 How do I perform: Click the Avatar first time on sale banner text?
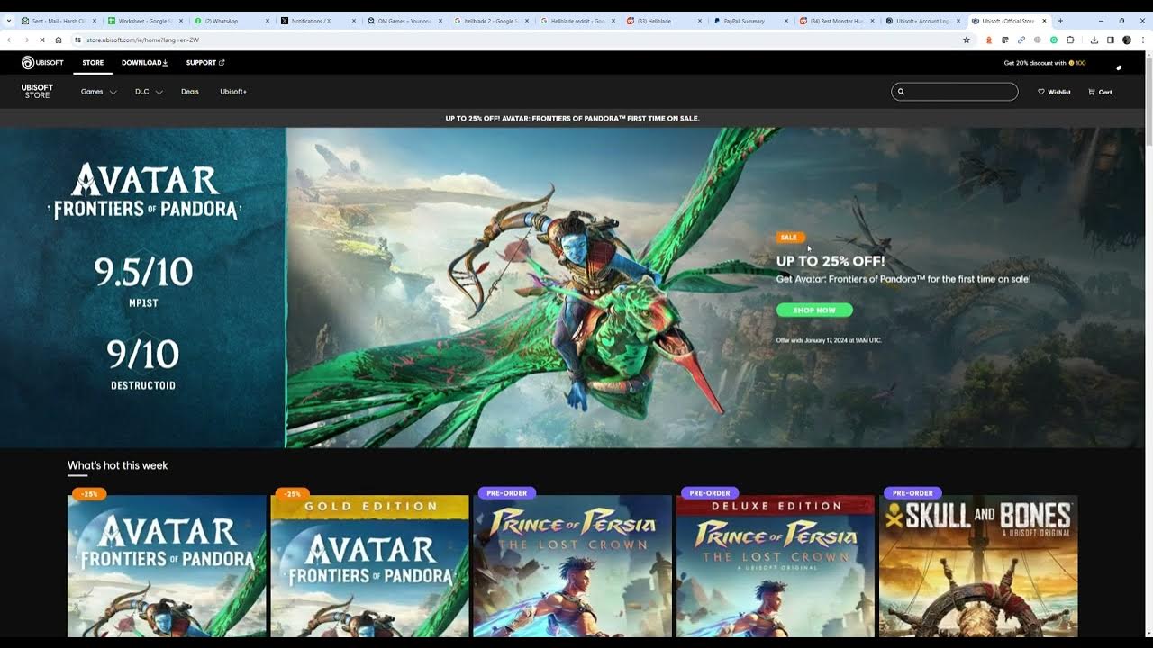click(x=572, y=118)
